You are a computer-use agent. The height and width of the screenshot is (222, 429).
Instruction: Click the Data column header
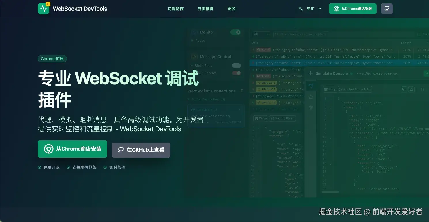coord(255,43)
